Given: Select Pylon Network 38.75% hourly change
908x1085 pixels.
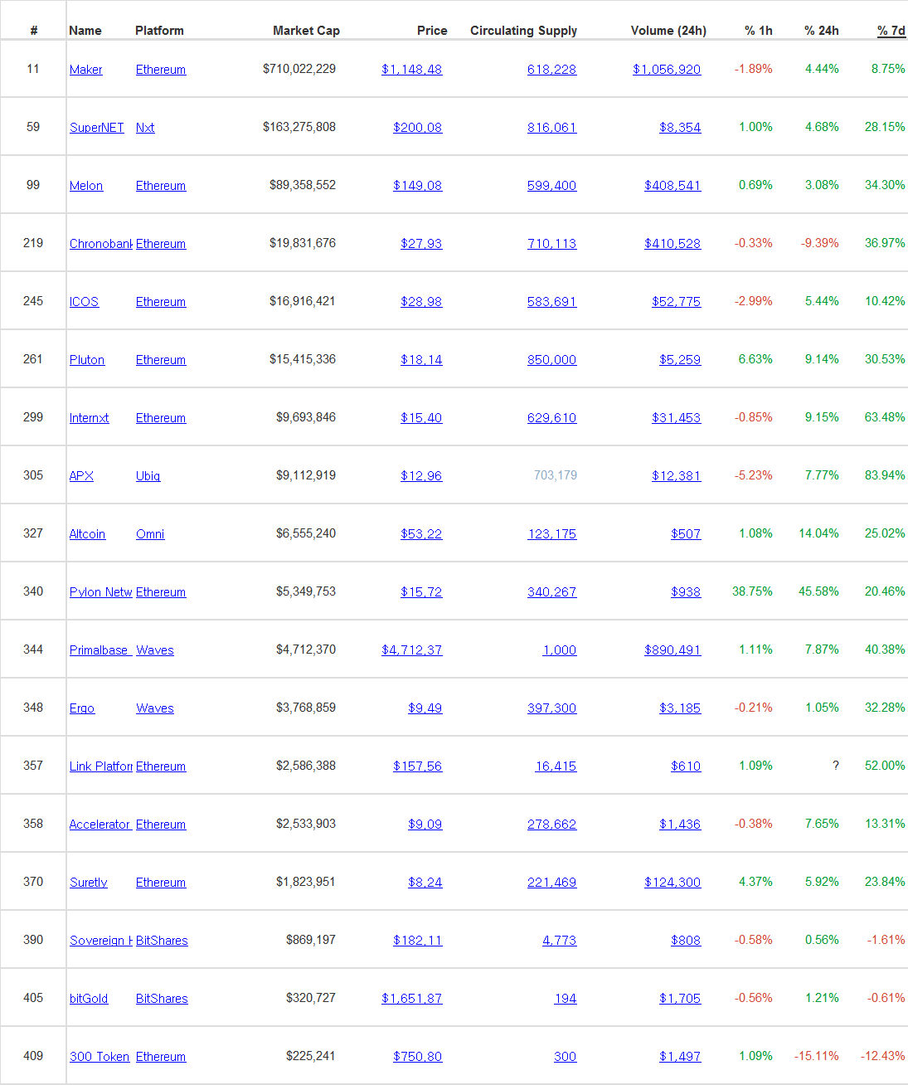Looking at the screenshot, I should 752,591.
